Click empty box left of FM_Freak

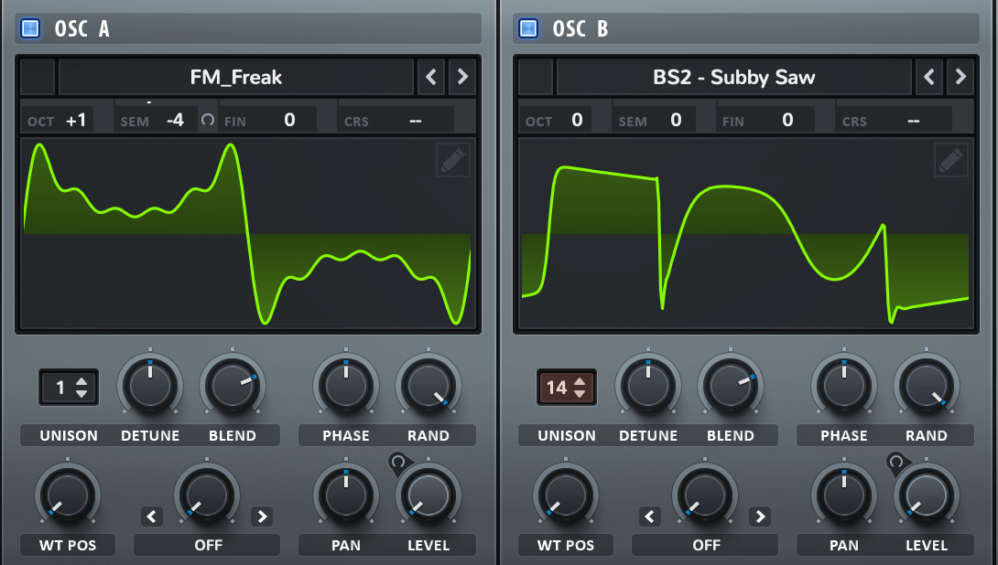[38, 77]
